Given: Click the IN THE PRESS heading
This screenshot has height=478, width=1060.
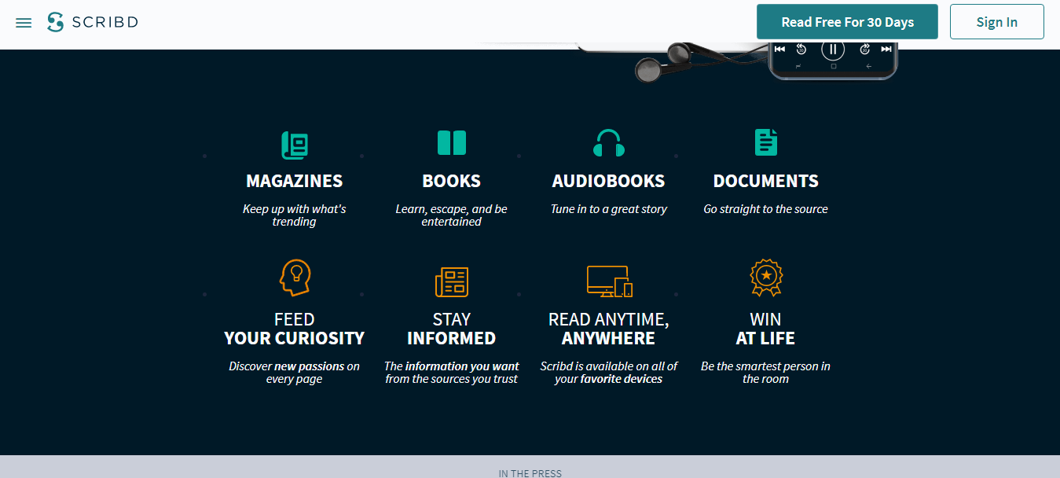Looking at the screenshot, I should (530, 472).
